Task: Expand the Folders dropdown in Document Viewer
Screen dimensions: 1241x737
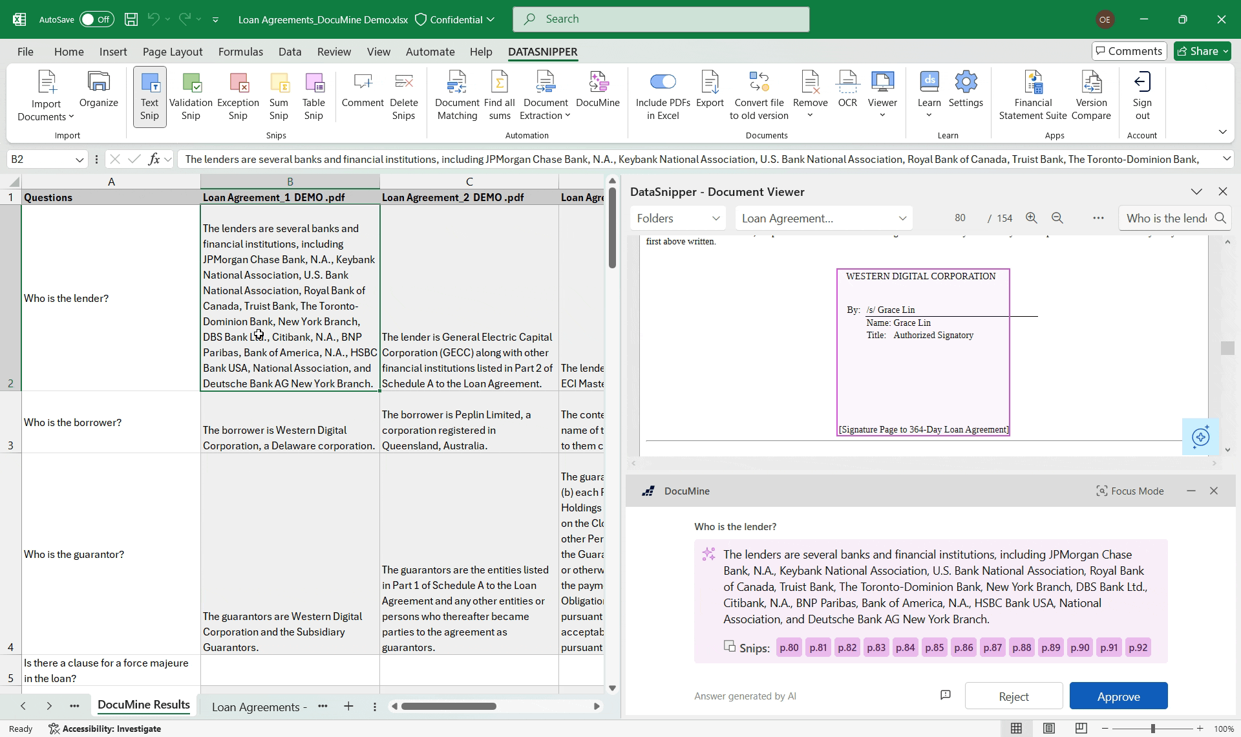Action: click(677, 219)
